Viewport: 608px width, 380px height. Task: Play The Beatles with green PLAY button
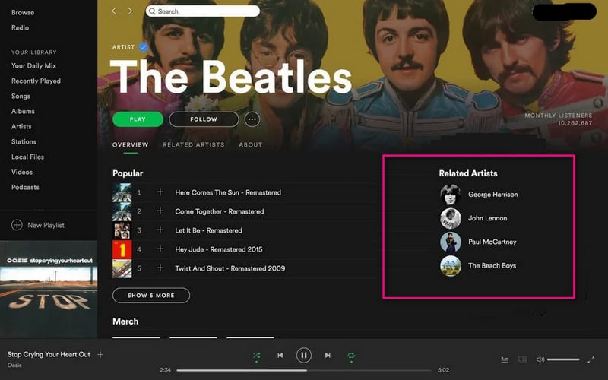pyautogui.click(x=138, y=119)
